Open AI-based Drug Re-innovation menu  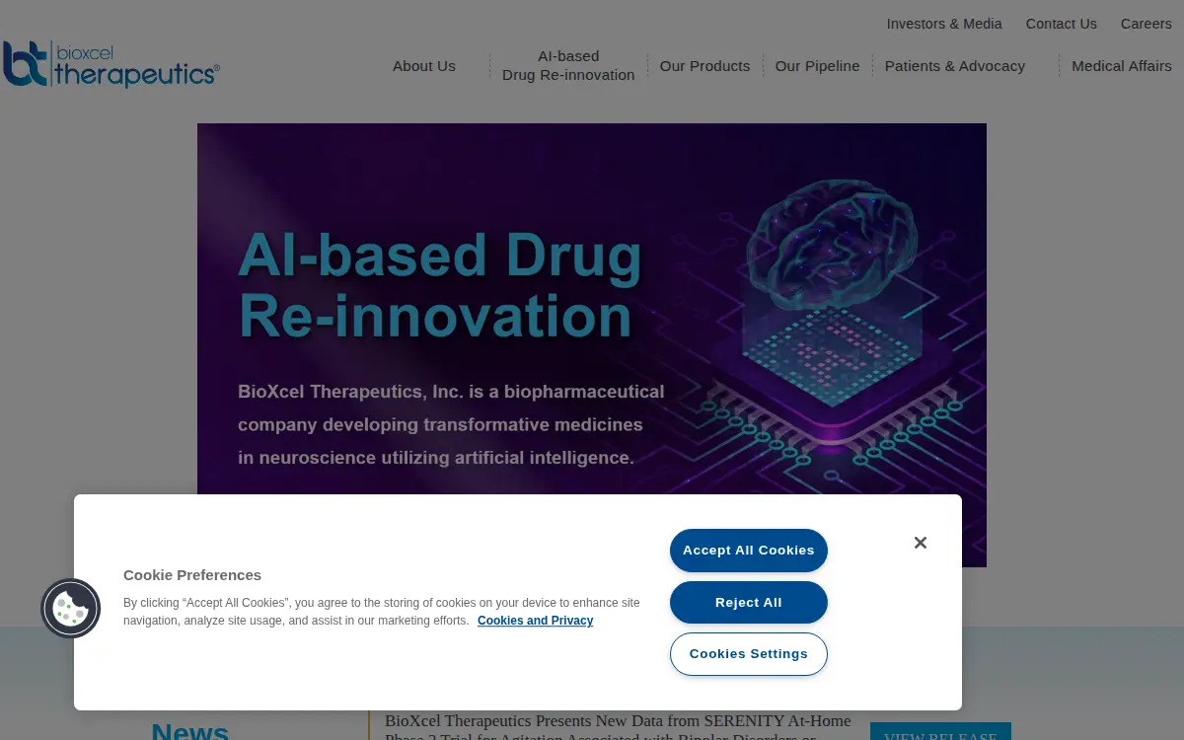[x=568, y=66]
